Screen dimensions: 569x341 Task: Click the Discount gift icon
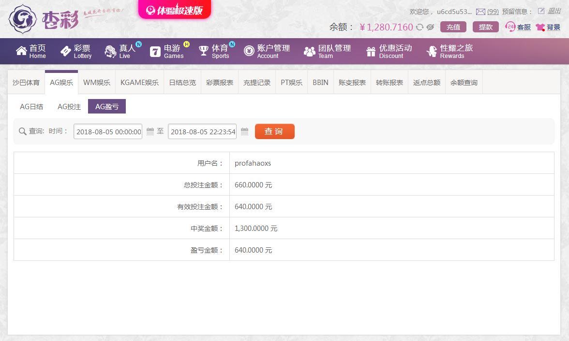(371, 52)
